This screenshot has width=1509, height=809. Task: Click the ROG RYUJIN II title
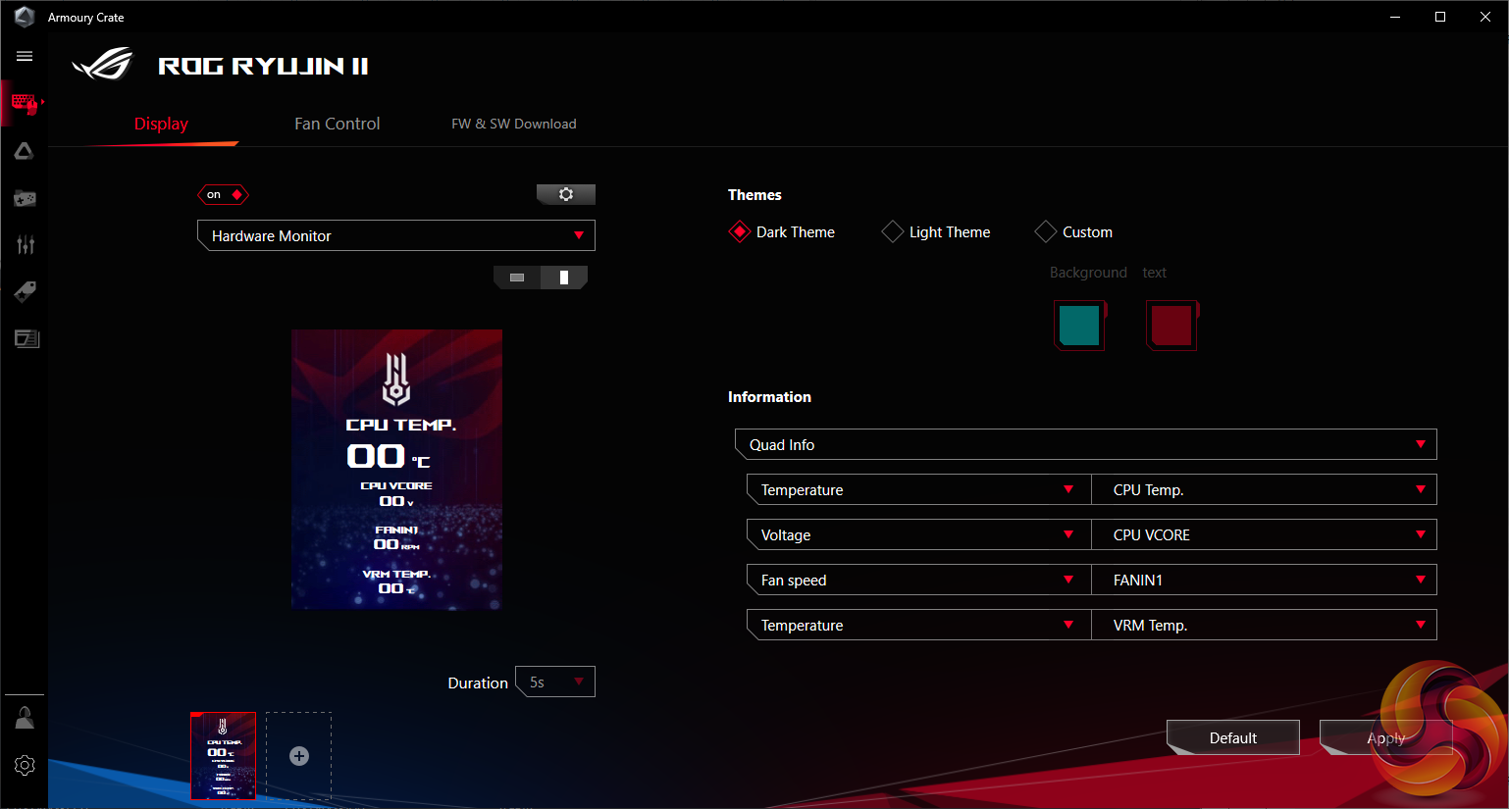(x=263, y=66)
